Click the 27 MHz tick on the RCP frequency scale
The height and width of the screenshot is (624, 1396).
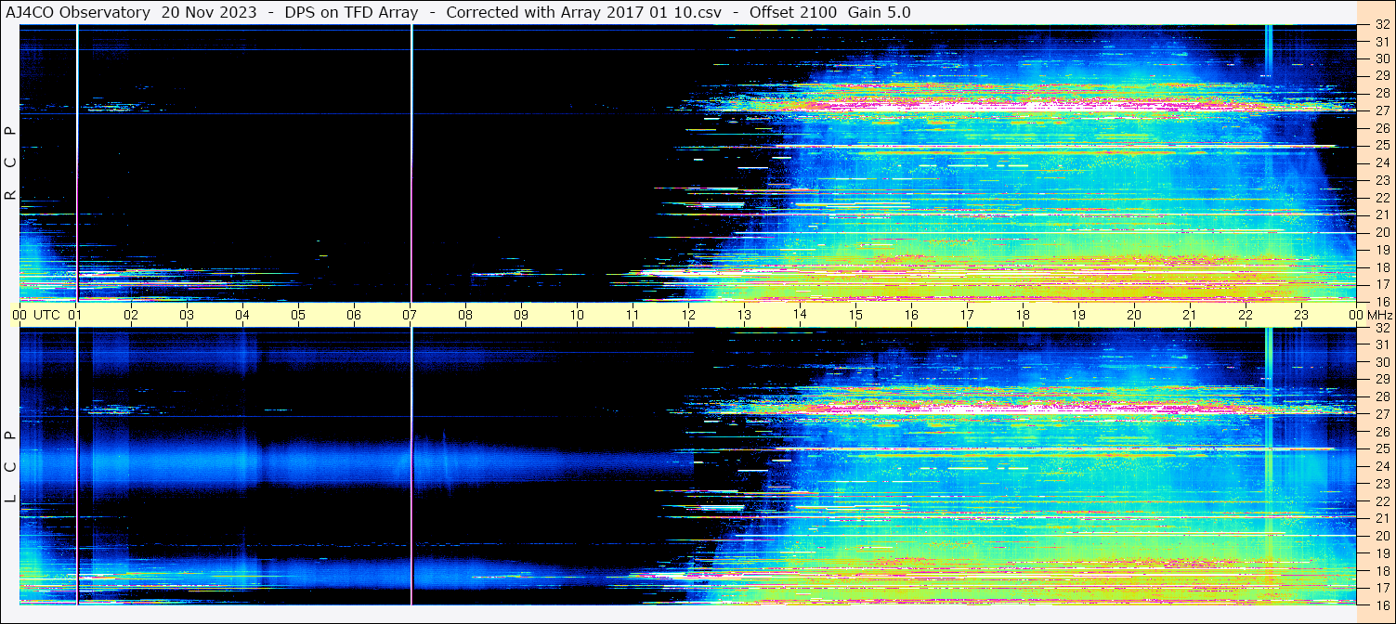1382,110
